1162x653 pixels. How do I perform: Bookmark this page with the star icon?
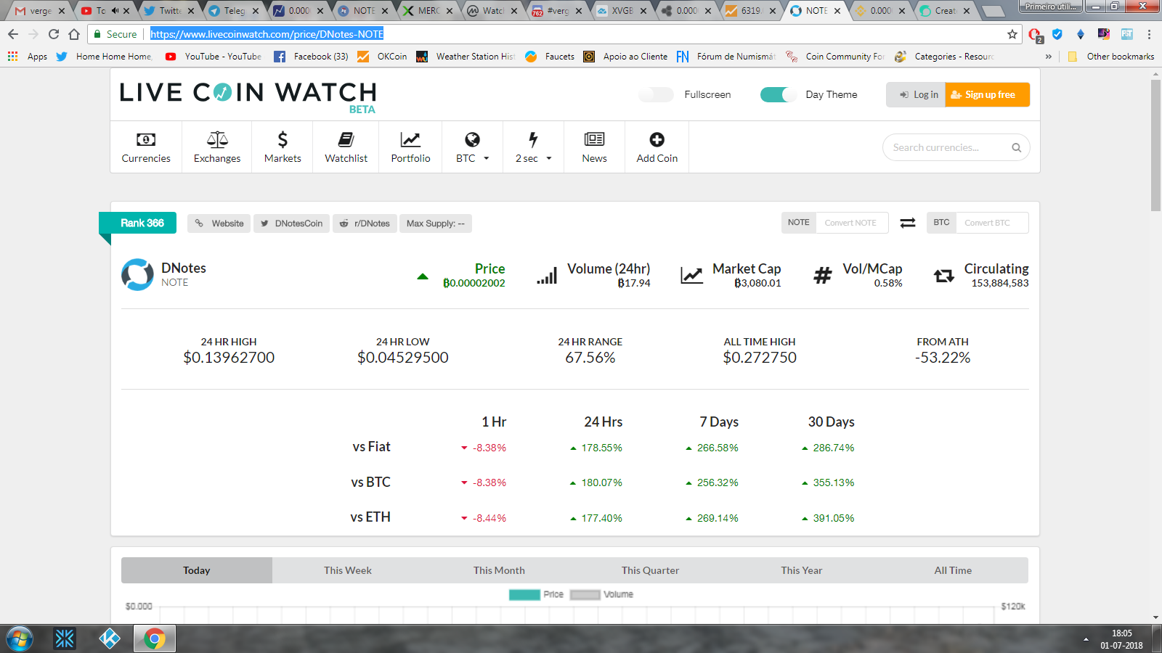click(1012, 34)
